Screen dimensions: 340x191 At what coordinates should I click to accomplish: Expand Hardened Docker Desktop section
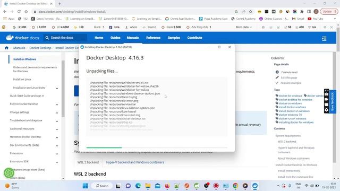click(x=57, y=138)
